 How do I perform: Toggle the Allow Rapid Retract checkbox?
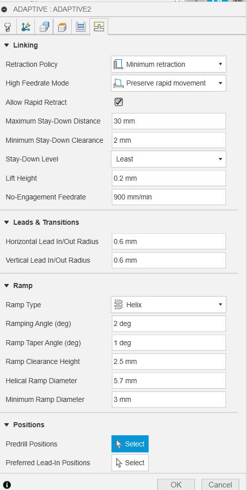pos(119,102)
